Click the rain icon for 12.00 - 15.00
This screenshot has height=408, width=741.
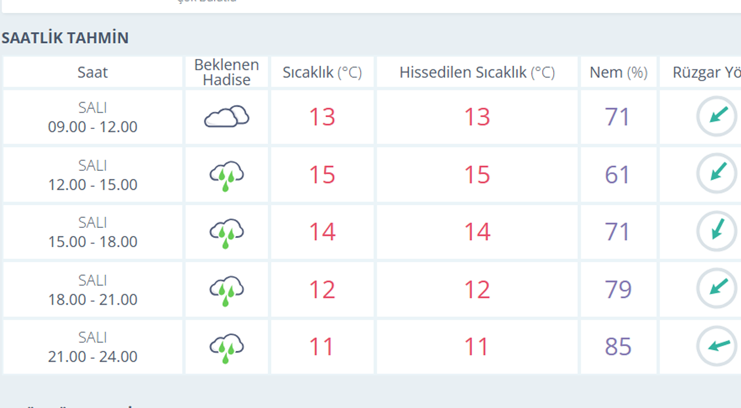226,175
